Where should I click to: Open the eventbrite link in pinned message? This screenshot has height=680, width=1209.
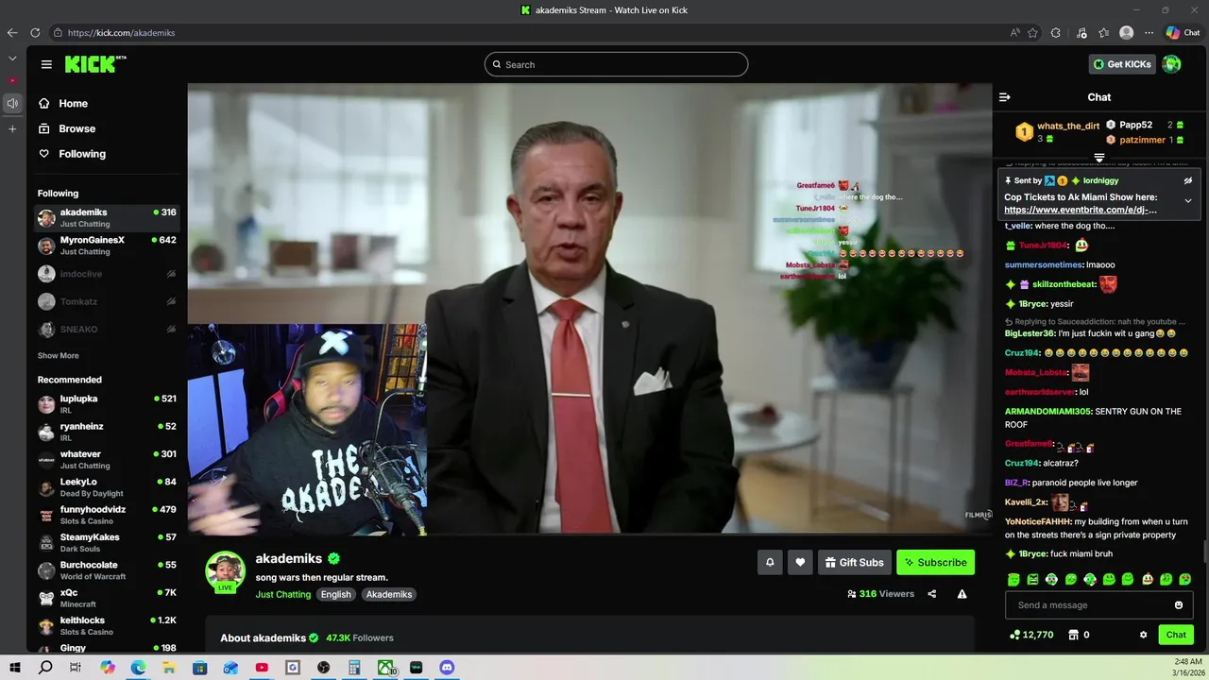coord(1081,210)
